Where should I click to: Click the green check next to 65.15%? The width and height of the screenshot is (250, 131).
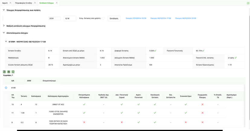click(203, 51)
